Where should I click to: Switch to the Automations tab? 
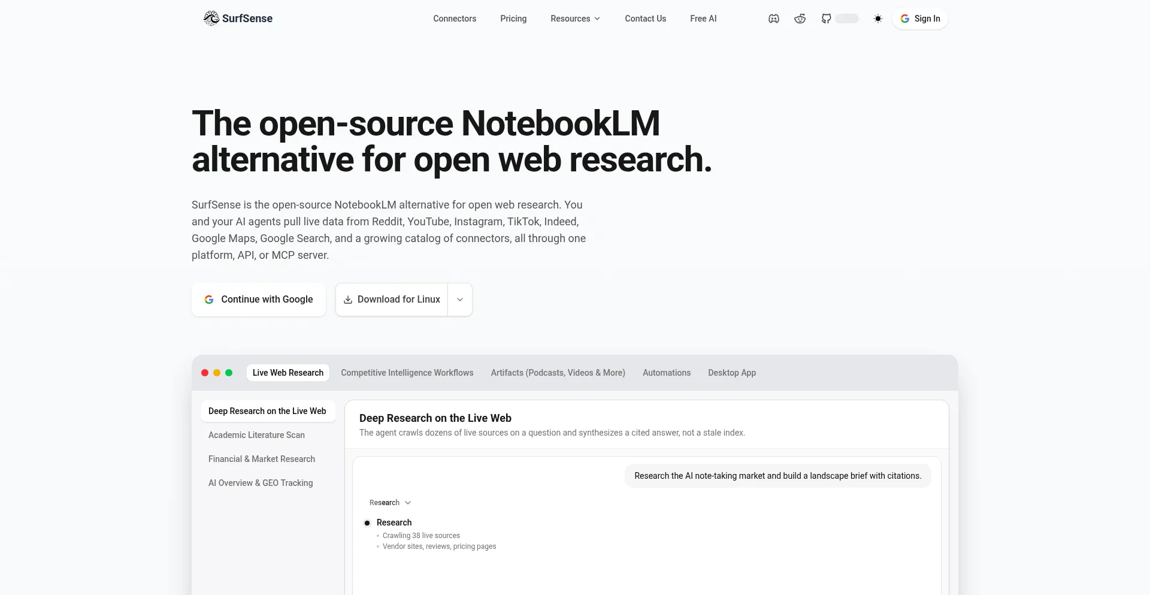click(667, 373)
